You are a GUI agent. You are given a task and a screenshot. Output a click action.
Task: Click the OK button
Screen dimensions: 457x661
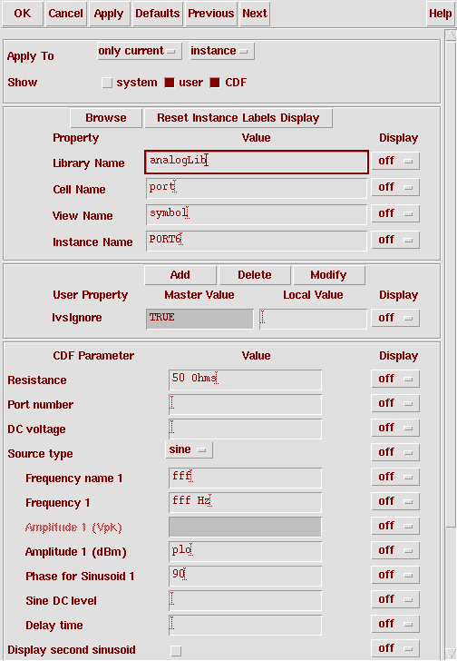point(23,14)
